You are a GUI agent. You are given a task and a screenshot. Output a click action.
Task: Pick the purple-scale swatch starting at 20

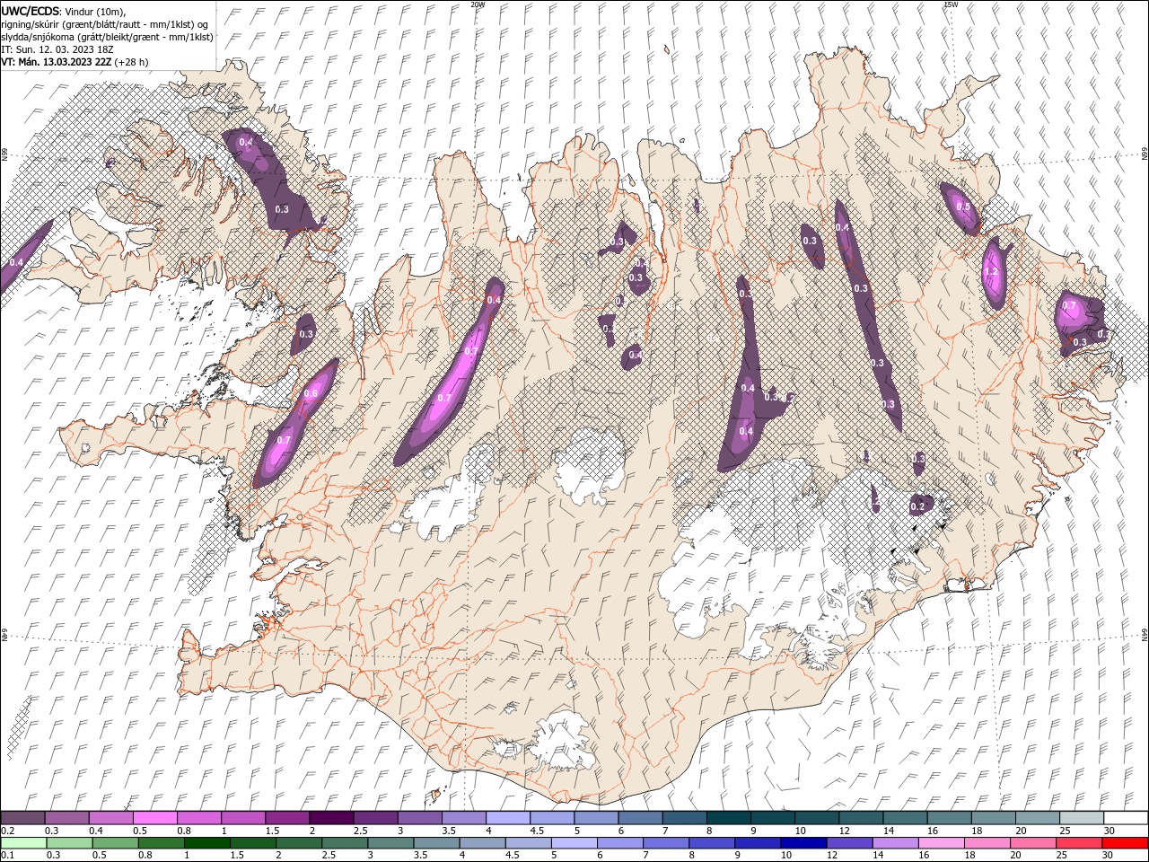[x=1037, y=818]
